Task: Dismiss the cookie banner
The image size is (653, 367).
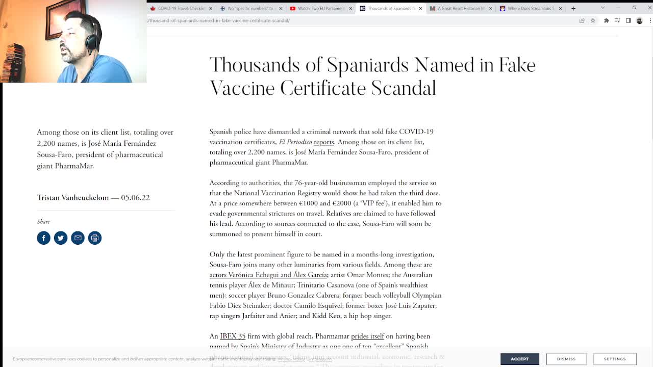Action: pos(566,359)
